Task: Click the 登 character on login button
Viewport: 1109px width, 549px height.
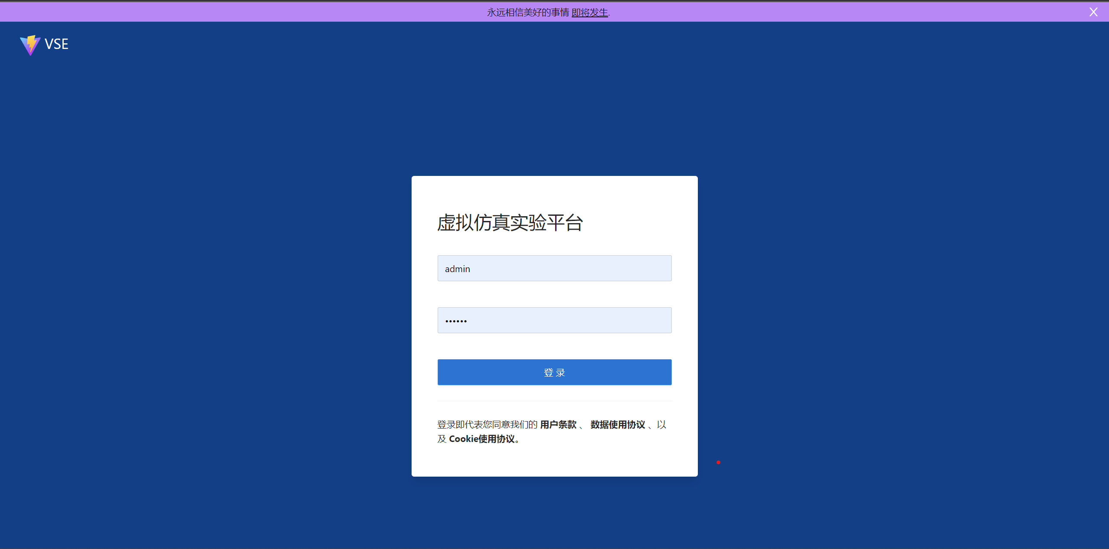Action: pyautogui.click(x=548, y=373)
